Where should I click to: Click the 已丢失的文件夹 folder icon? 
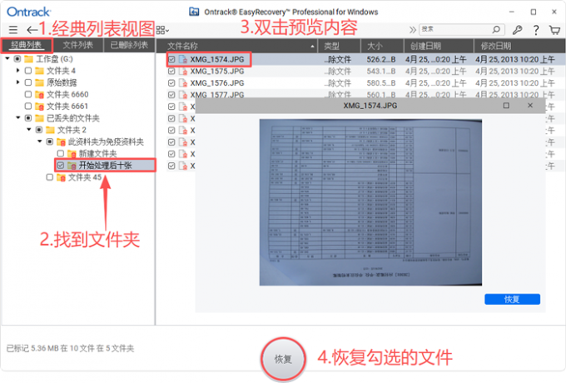coord(39,118)
